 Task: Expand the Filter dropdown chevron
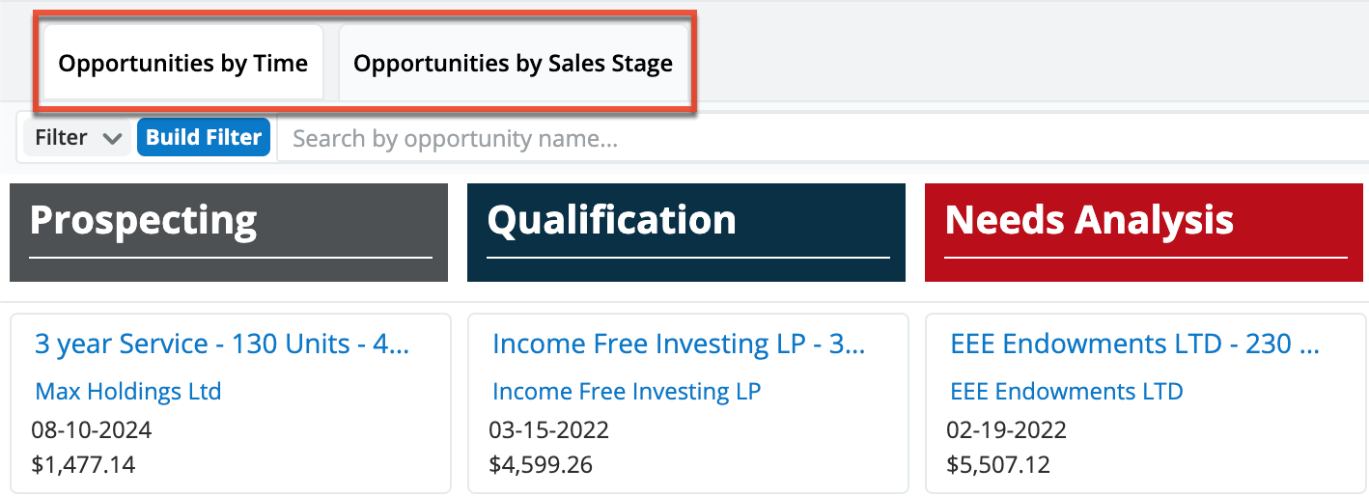click(112, 139)
